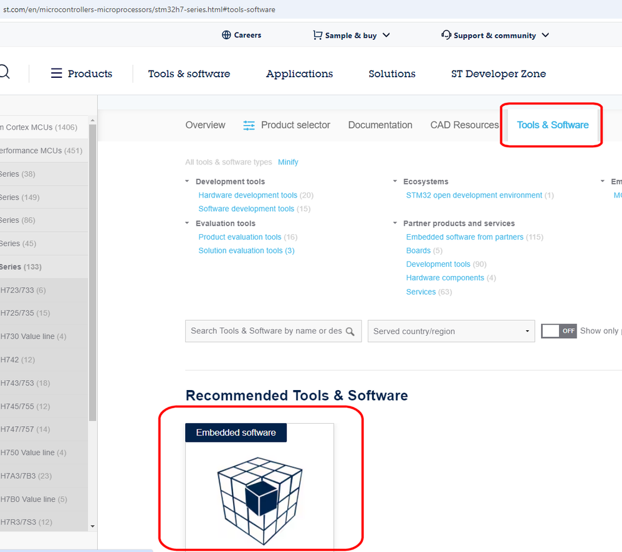Switch to the Overview tab

pyautogui.click(x=205, y=125)
